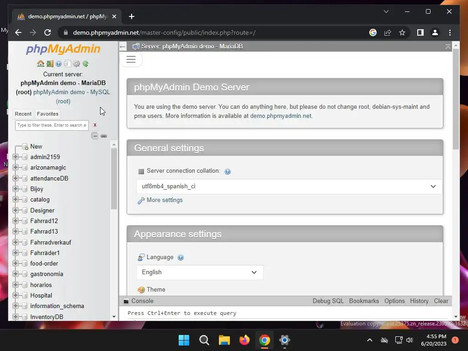Viewport: 468px width, 351px height.
Task: Click help icon beside Language label
Action: [181, 257]
